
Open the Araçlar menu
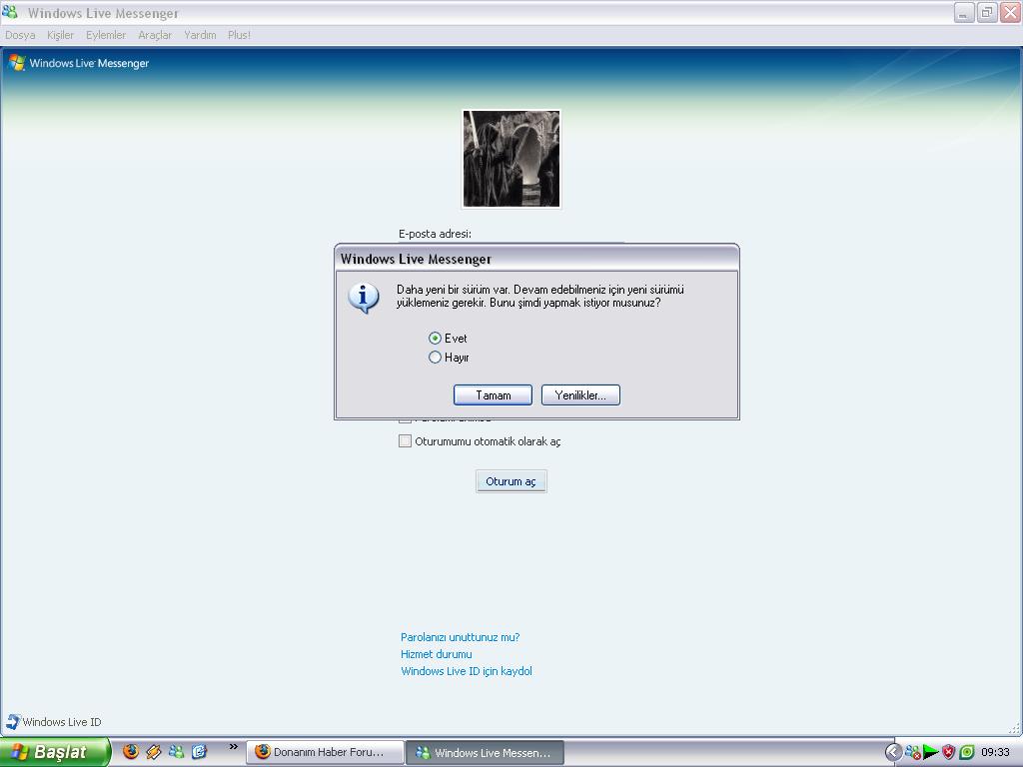[155, 35]
